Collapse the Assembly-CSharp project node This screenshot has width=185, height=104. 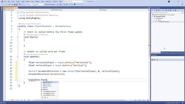pyautogui.click(x=152, y=16)
